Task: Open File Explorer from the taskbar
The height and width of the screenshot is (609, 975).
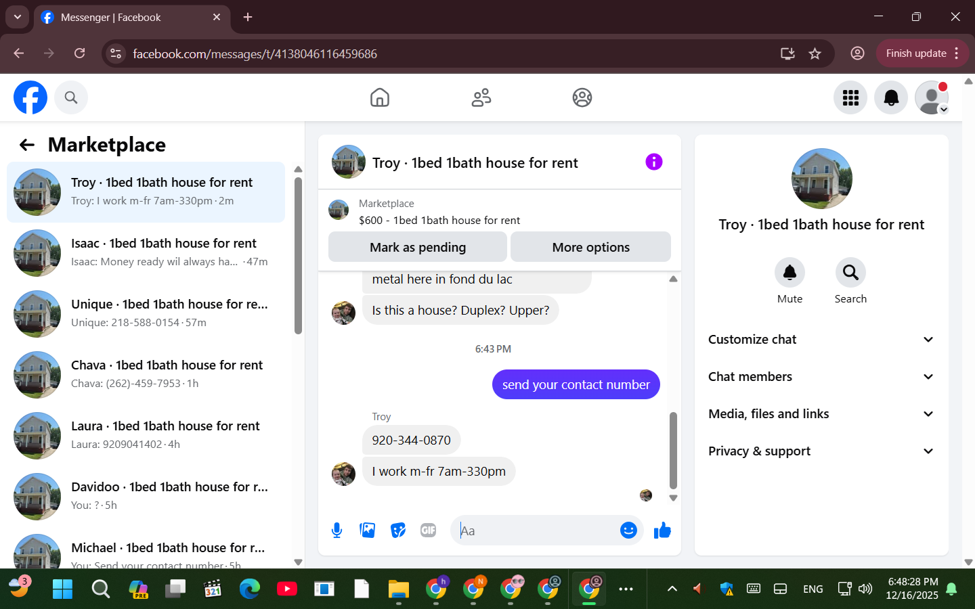Action: click(x=399, y=589)
